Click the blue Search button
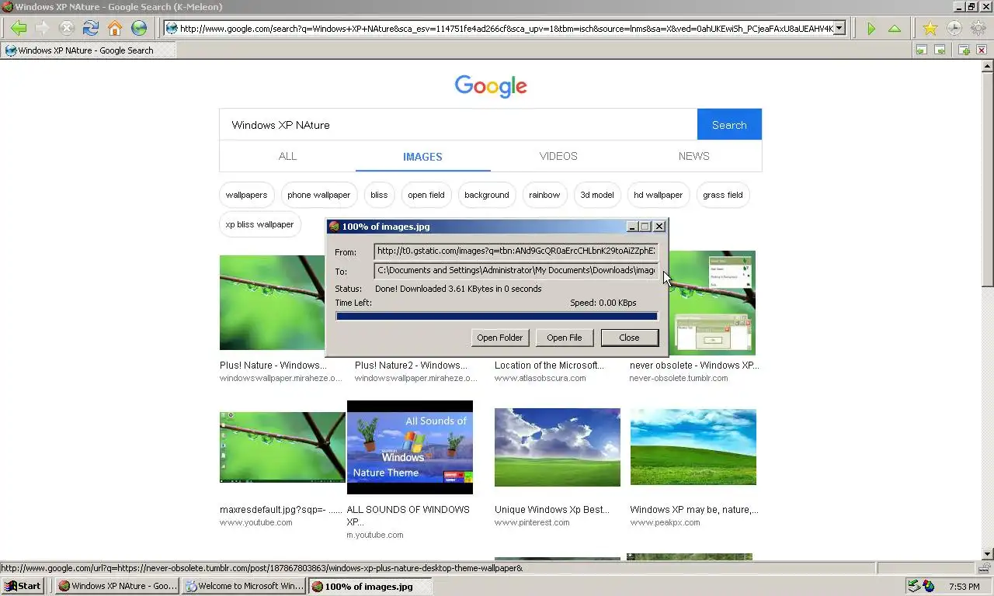994x596 pixels. pyautogui.click(x=729, y=124)
